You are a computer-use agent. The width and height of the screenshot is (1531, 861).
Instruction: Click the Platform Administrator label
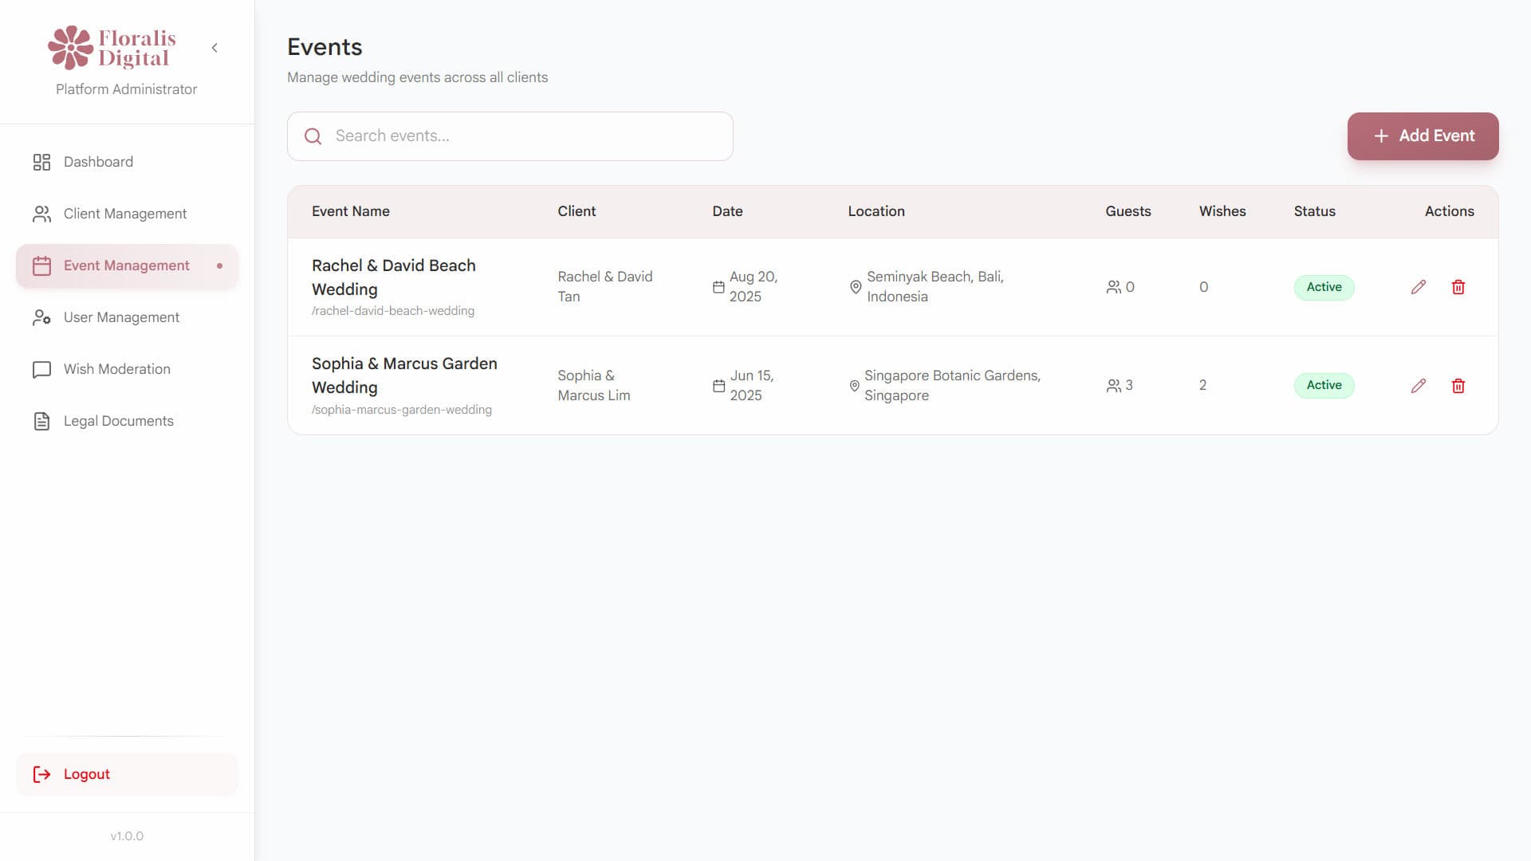[x=127, y=89]
